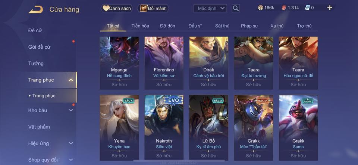The height and width of the screenshot is (165, 358).
Task: Switch to the Pháp sư tab
Action: click(249, 26)
